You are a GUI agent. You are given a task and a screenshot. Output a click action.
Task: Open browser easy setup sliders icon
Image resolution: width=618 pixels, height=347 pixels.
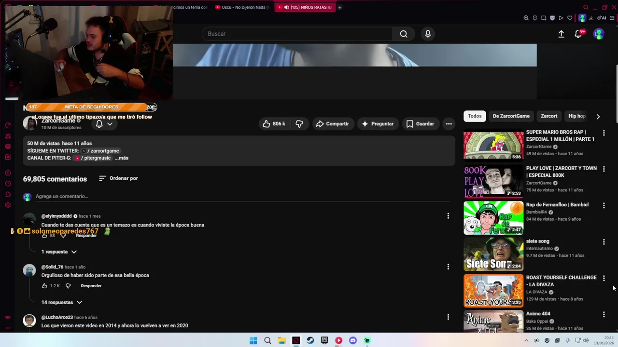[x=611, y=18]
